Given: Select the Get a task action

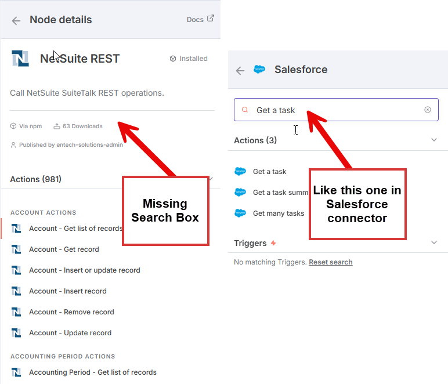Looking at the screenshot, I should 271,171.
